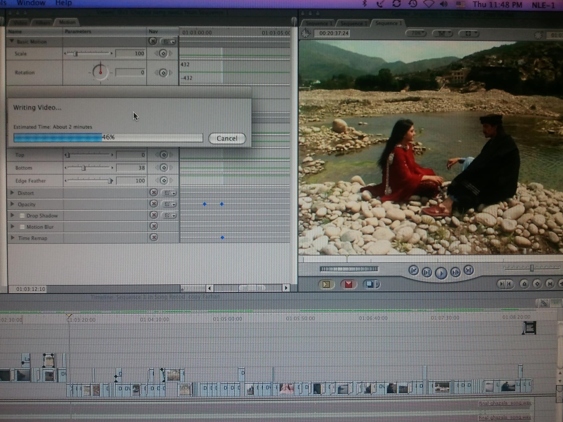This screenshot has width=563, height=422.
Task: Click the Bottom crop value field showing 38
Action: (x=131, y=168)
